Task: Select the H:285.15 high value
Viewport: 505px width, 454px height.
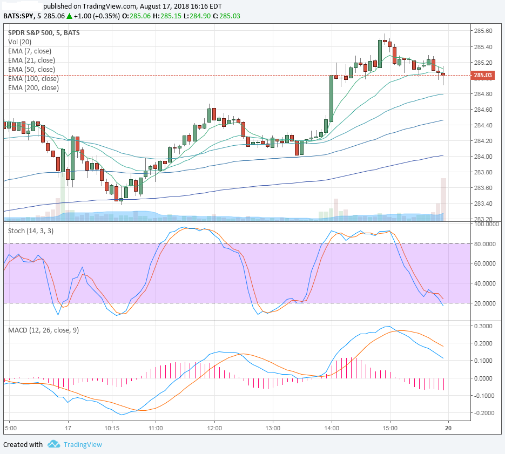Action: click(167, 16)
